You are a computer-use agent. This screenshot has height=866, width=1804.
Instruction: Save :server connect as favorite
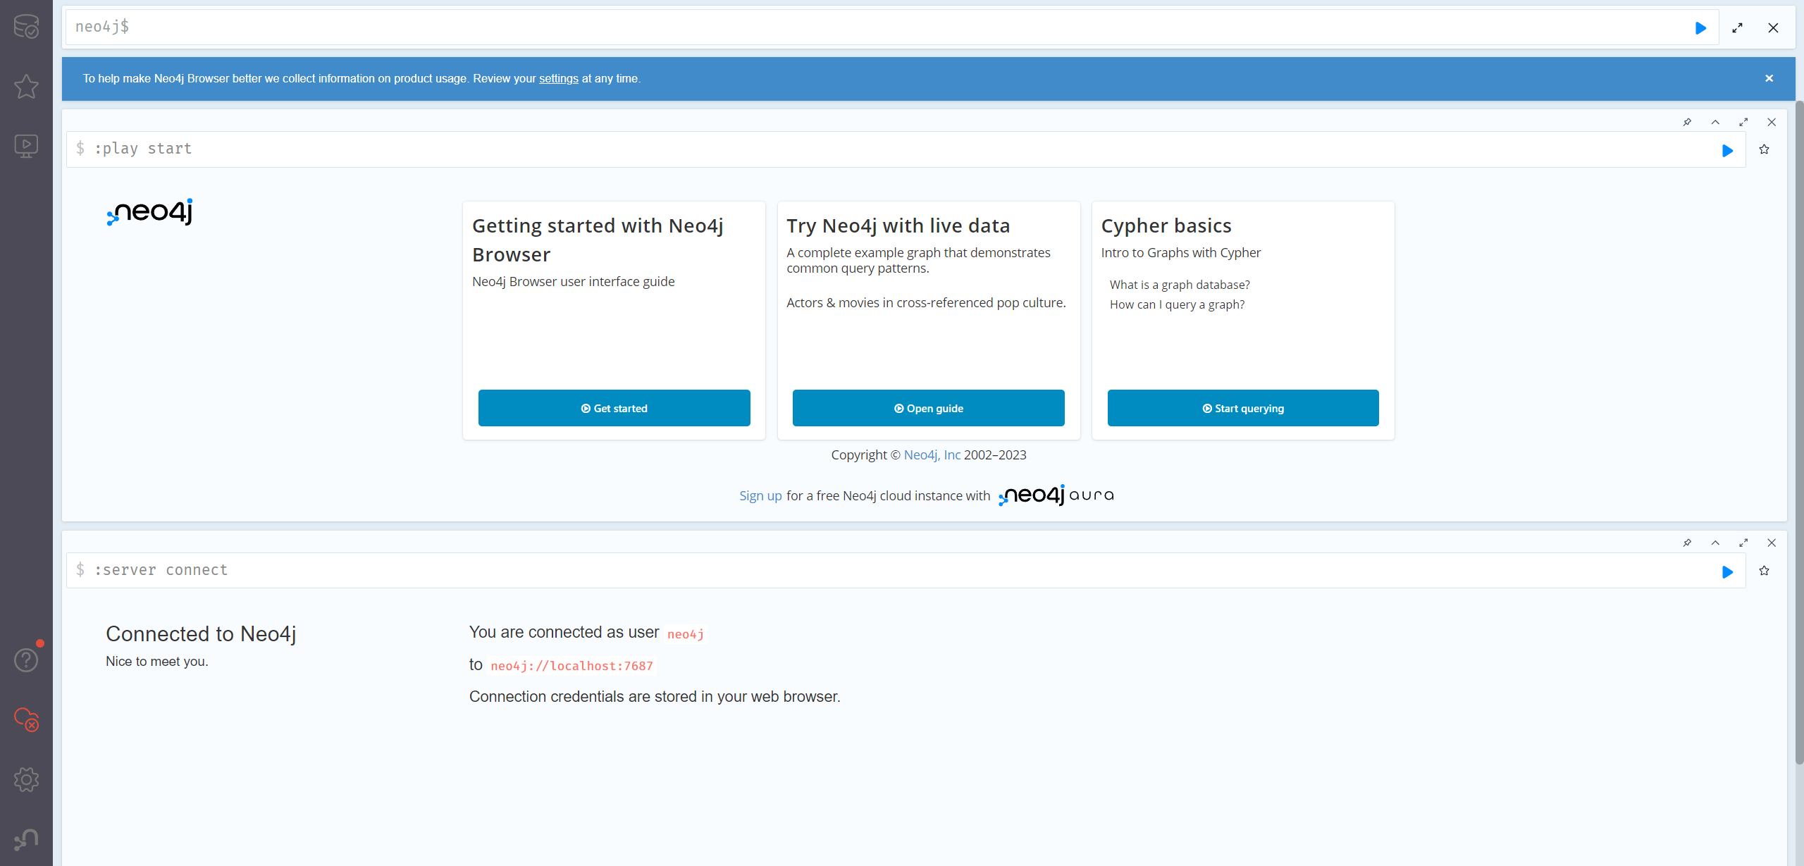(x=1764, y=571)
